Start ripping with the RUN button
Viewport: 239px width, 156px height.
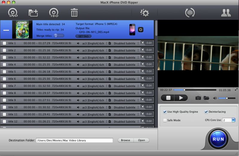pyautogui.click(x=218, y=139)
